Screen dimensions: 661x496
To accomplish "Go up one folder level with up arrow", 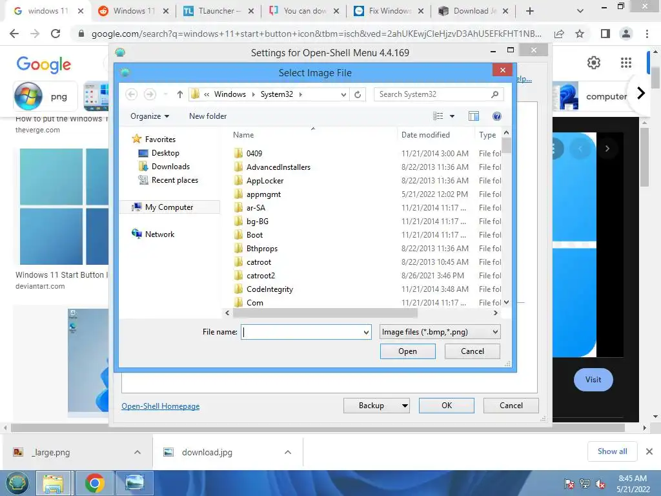I will click(x=180, y=94).
